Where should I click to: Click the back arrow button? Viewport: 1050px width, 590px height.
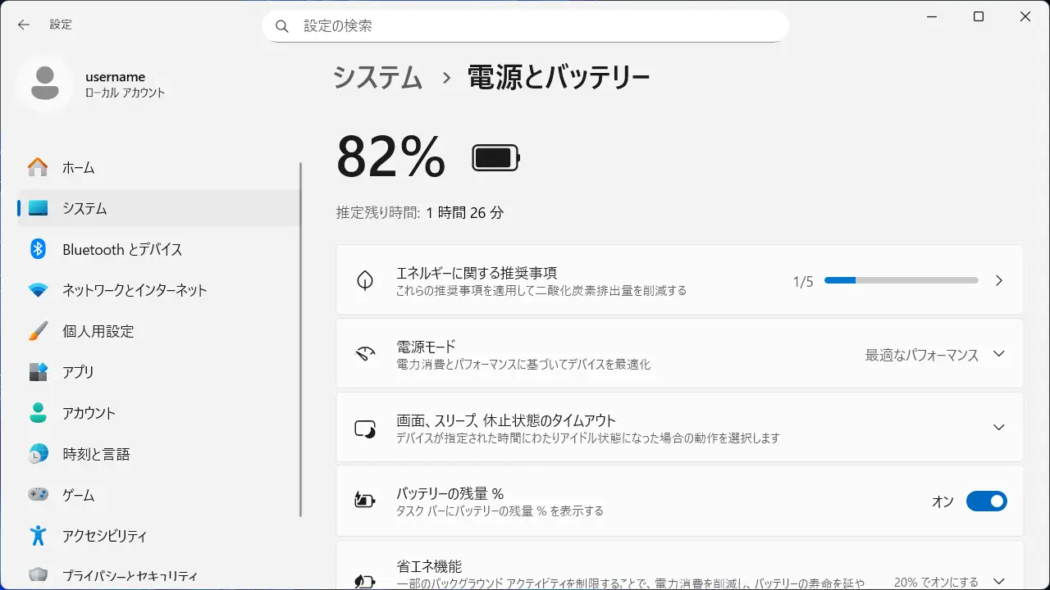(x=24, y=25)
